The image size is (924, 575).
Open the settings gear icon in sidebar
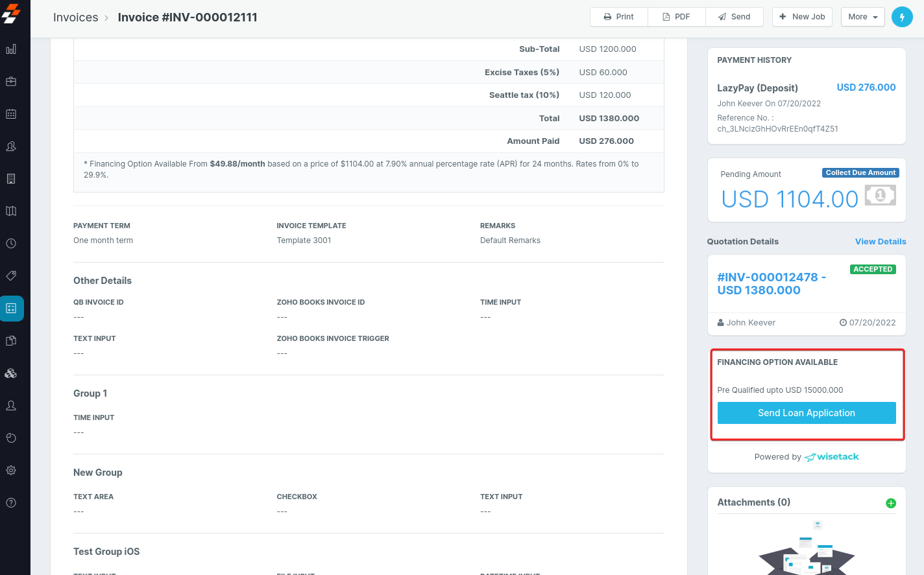click(x=11, y=471)
